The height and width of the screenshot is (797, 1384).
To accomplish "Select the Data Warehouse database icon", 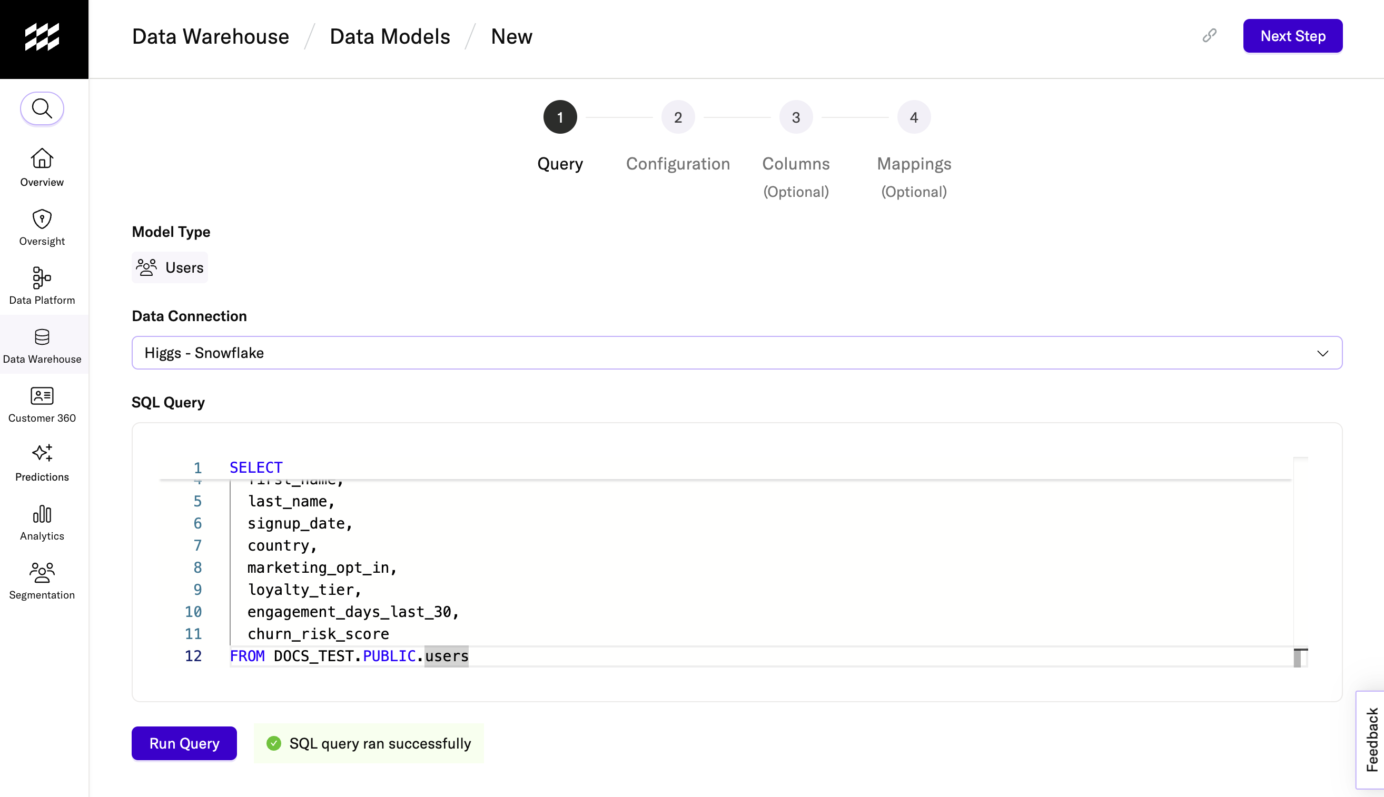I will [42, 337].
